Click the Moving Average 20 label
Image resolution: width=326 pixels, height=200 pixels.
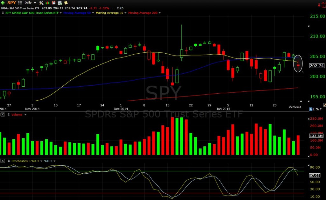click(x=110, y=13)
